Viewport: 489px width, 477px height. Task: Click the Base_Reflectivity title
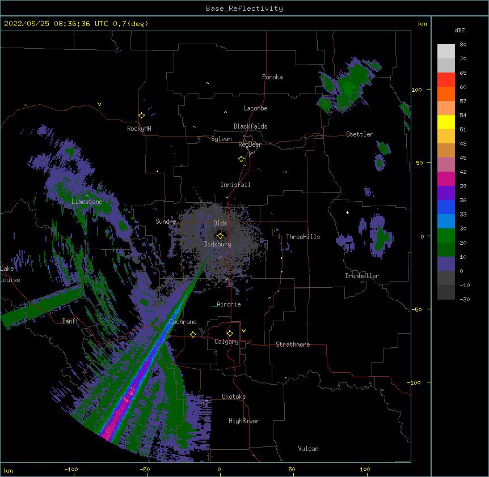[244, 8]
